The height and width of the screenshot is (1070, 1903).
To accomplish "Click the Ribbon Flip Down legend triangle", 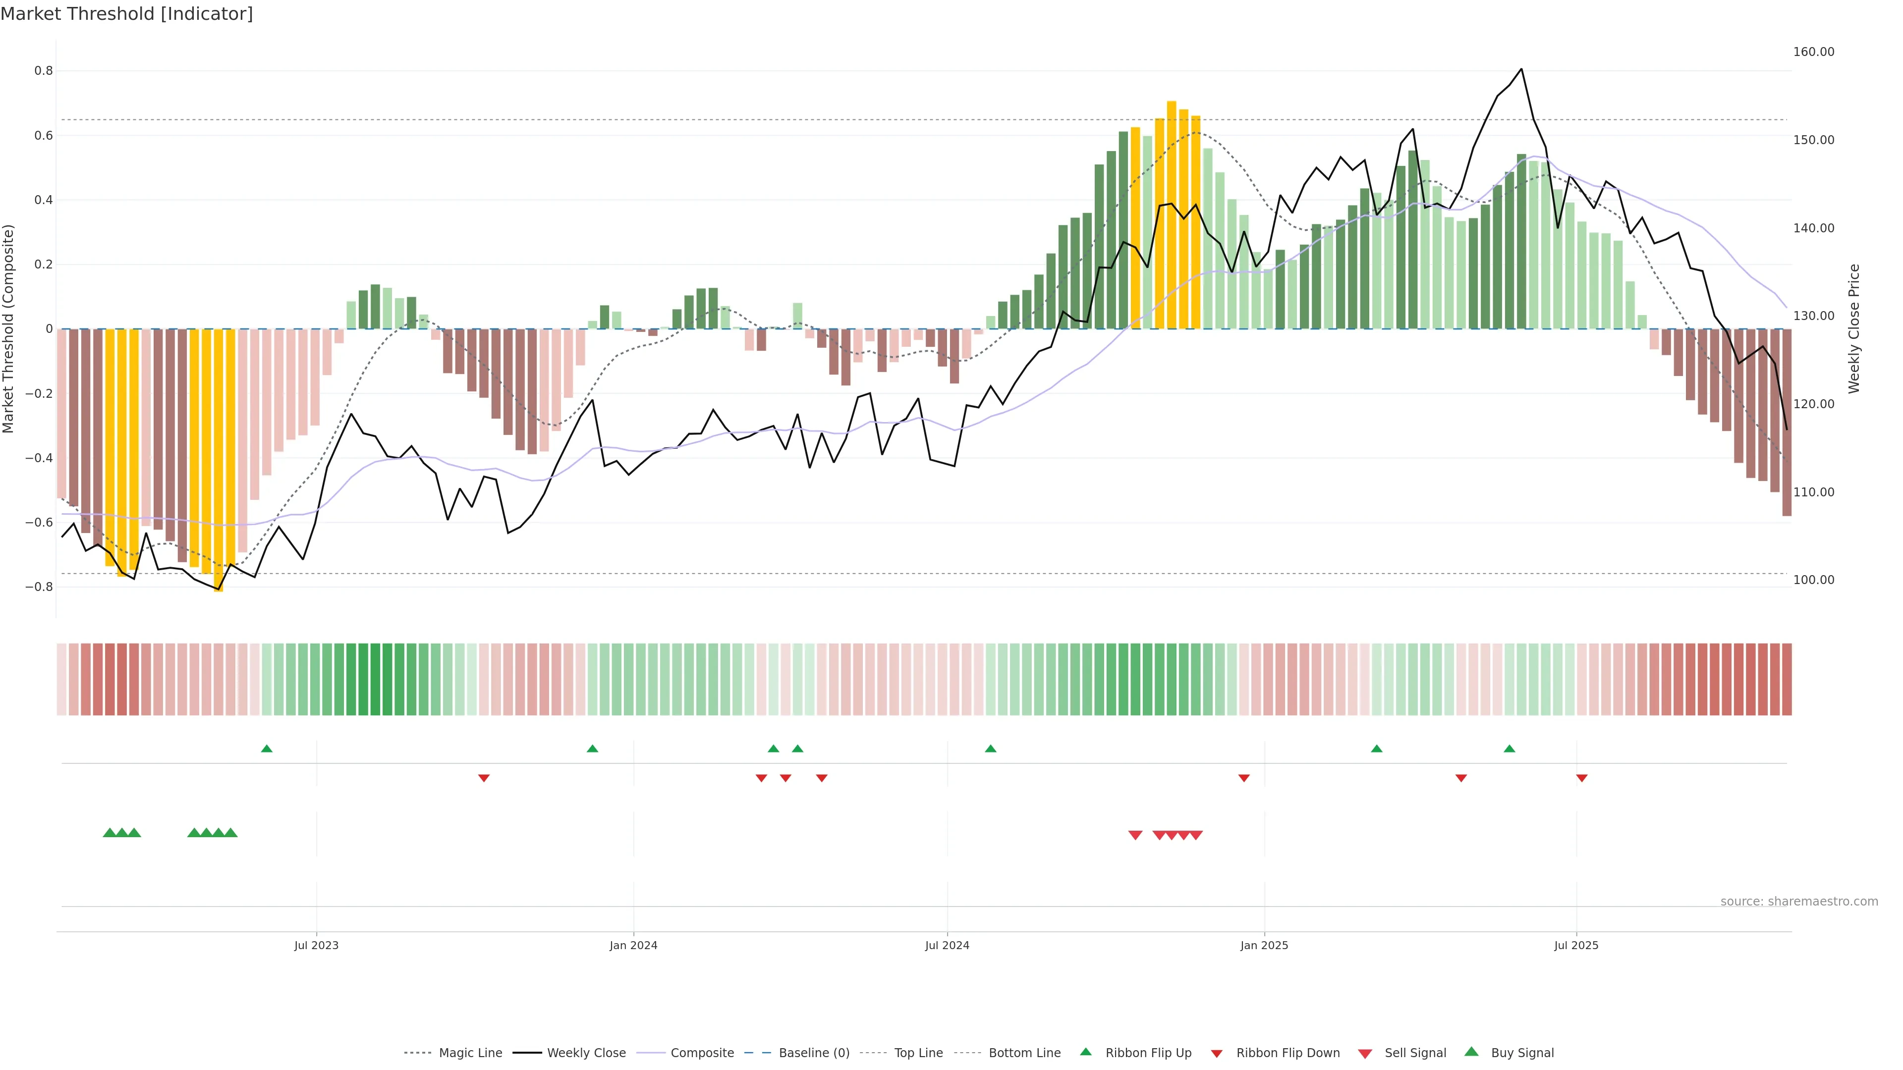I will click(1217, 1054).
